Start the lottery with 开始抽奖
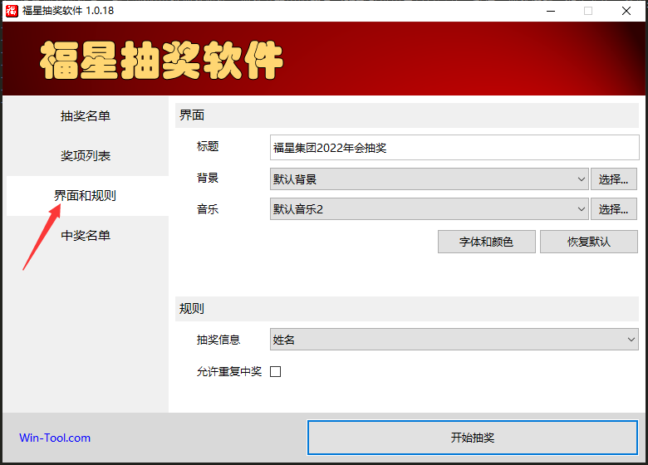The width and height of the screenshot is (648, 465). 473,438
